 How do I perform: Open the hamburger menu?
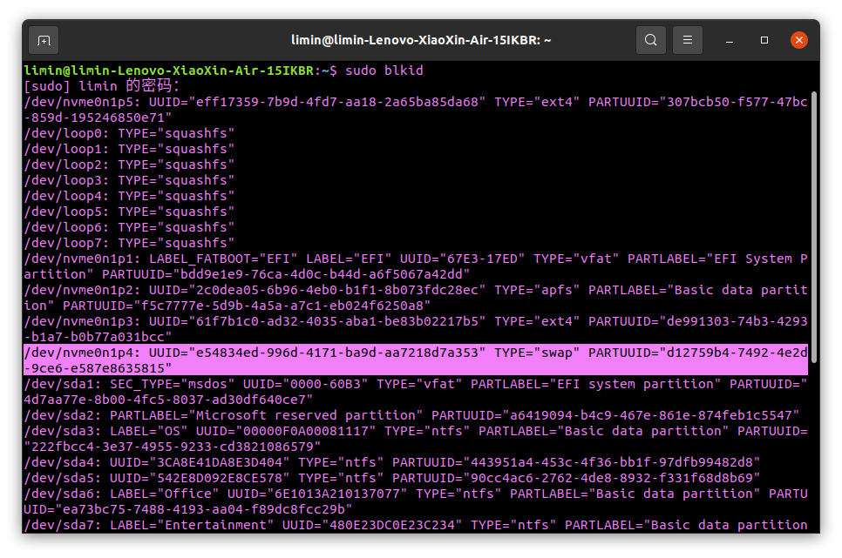click(688, 40)
